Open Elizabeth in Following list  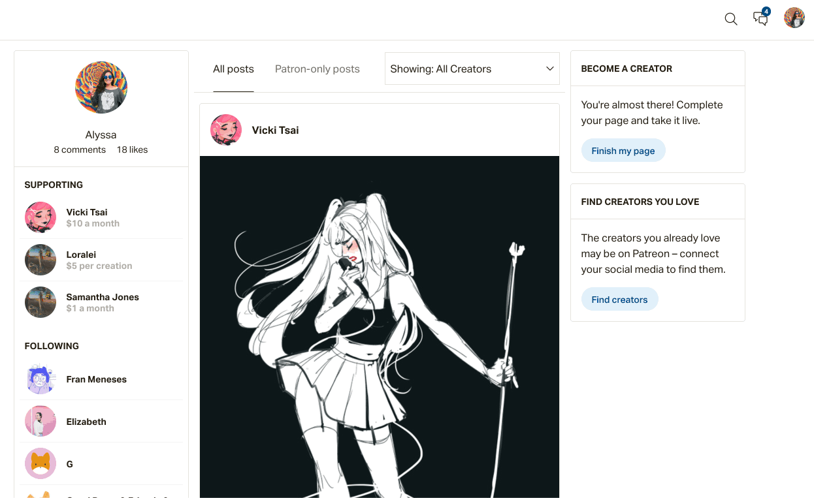coord(86,422)
